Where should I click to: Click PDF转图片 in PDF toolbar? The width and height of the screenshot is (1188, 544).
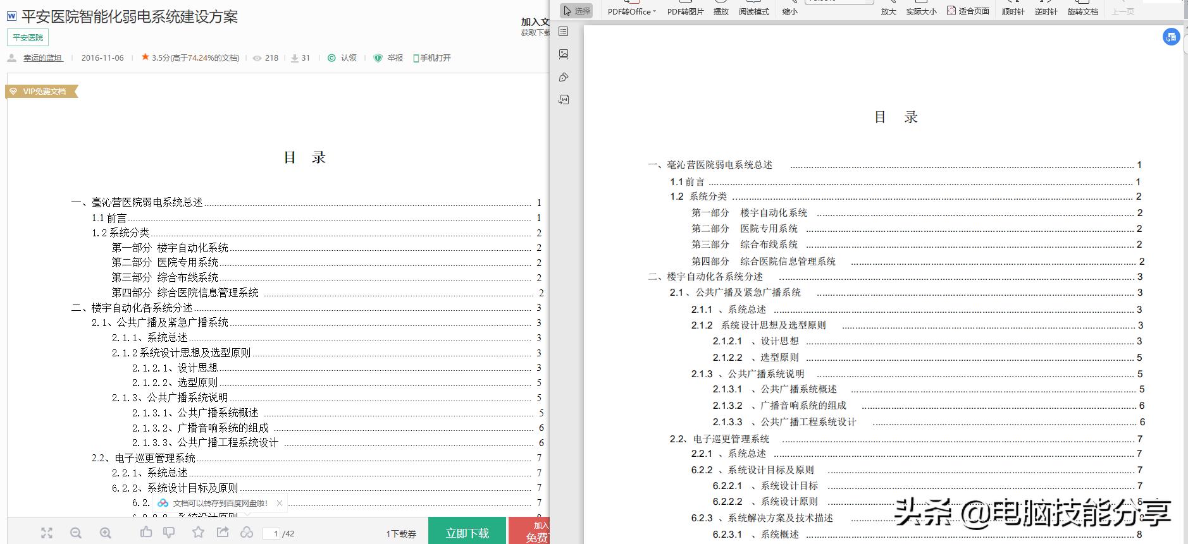click(x=685, y=11)
